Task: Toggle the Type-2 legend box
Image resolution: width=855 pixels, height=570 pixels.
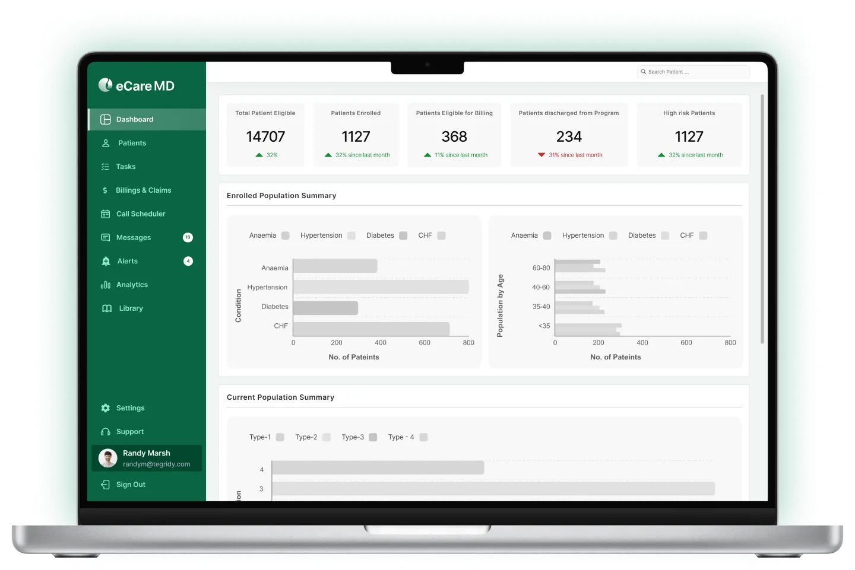Action: (x=327, y=437)
